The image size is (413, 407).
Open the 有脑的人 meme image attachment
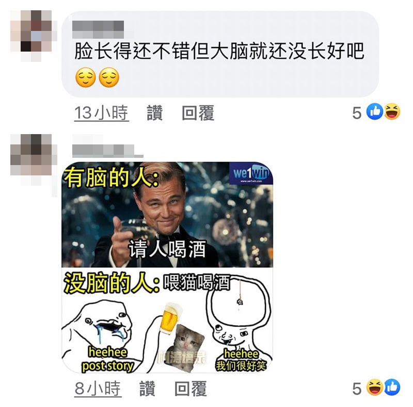click(167, 267)
